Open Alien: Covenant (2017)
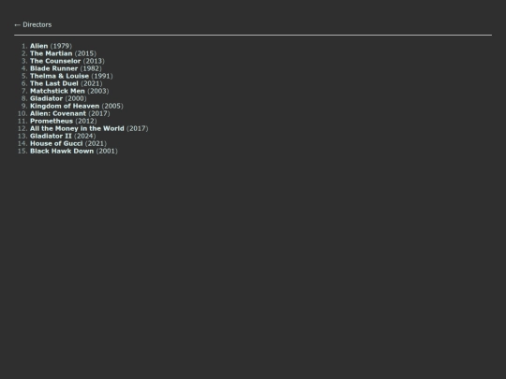 coord(69,113)
